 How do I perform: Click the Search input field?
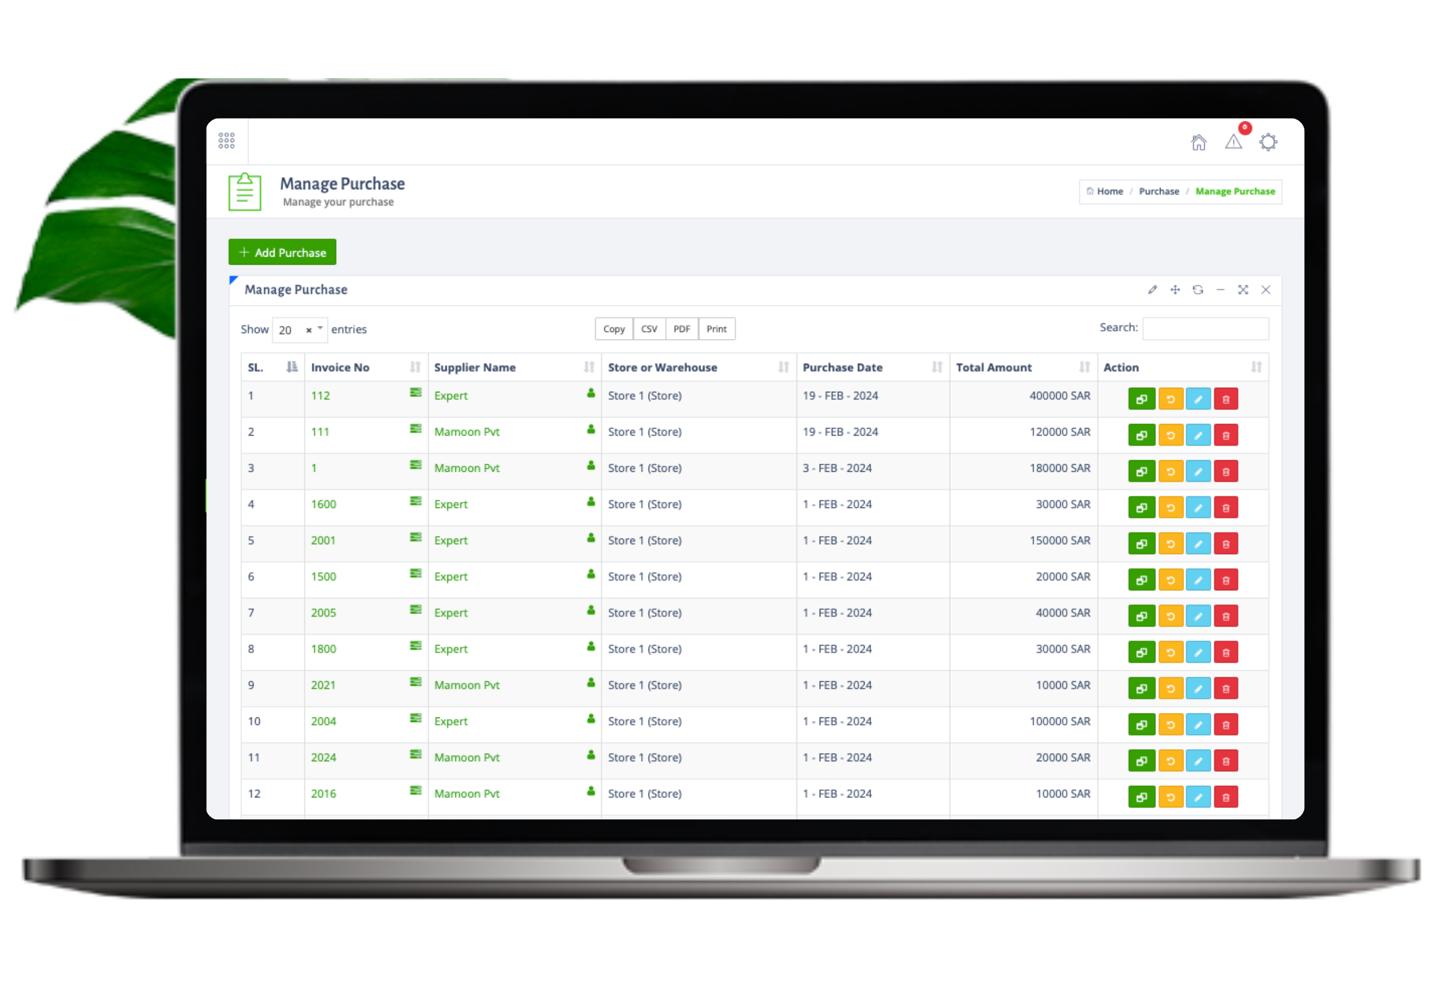click(1205, 329)
